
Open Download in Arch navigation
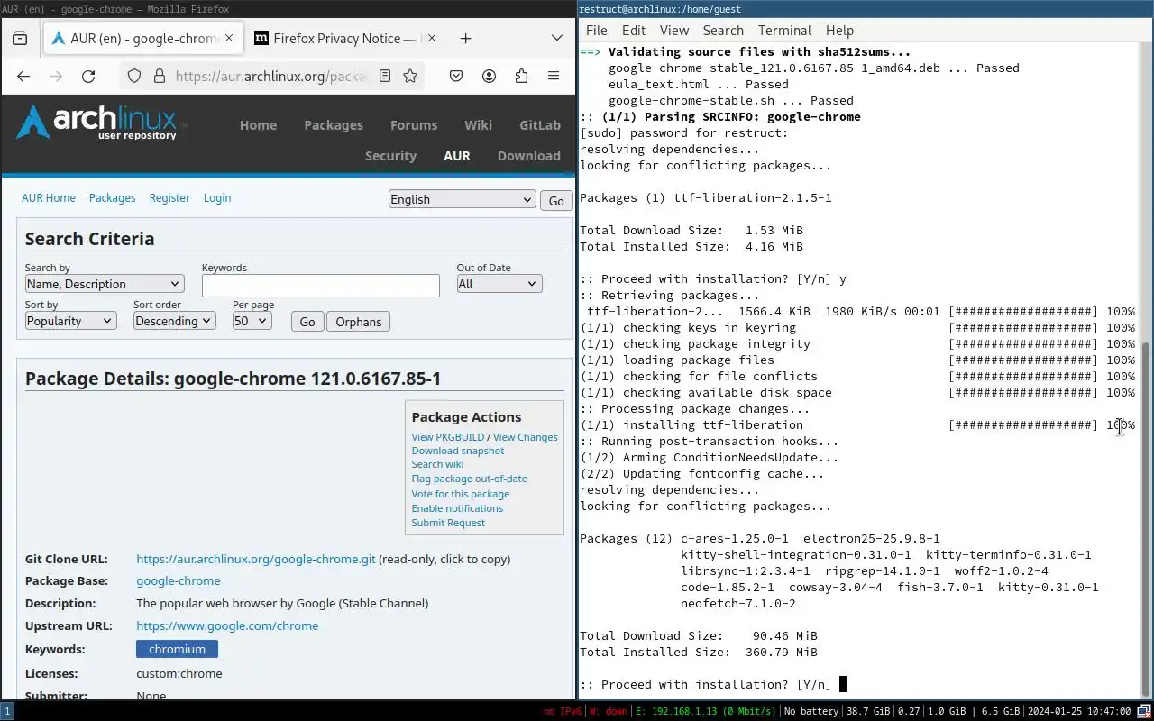pyautogui.click(x=529, y=156)
